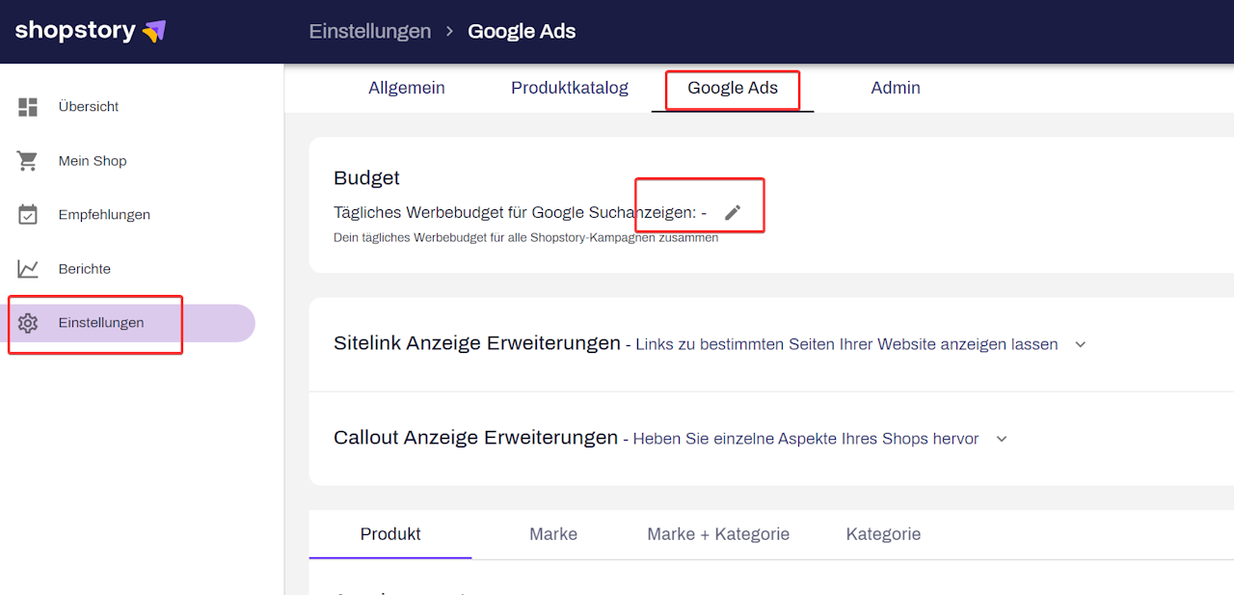Go to Mein Shop in sidebar
The image size is (1234, 595).
coord(93,161)
